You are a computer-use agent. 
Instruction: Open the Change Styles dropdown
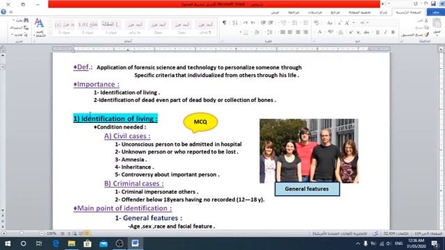pos(40,28)
